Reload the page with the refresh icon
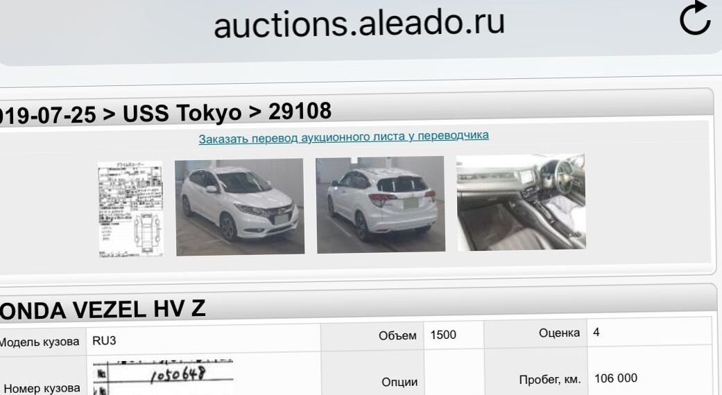Viewport: 722px width, 395px height. 695,19
